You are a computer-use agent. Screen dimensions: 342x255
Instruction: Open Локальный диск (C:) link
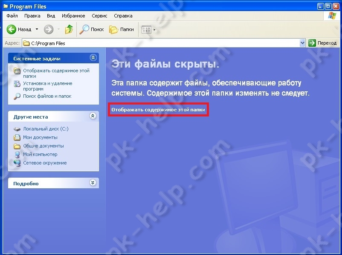[x=46, y=129]
